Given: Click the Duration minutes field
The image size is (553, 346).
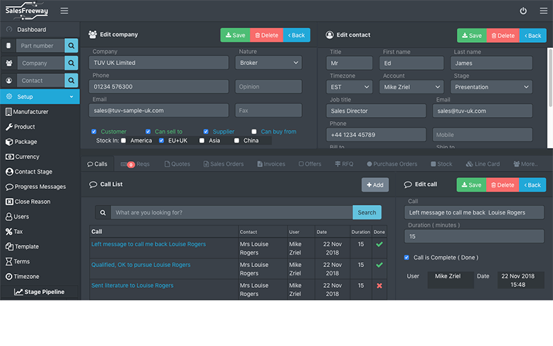Looking at the screenshot, I should pyautogui.click(x=474, y=237).
